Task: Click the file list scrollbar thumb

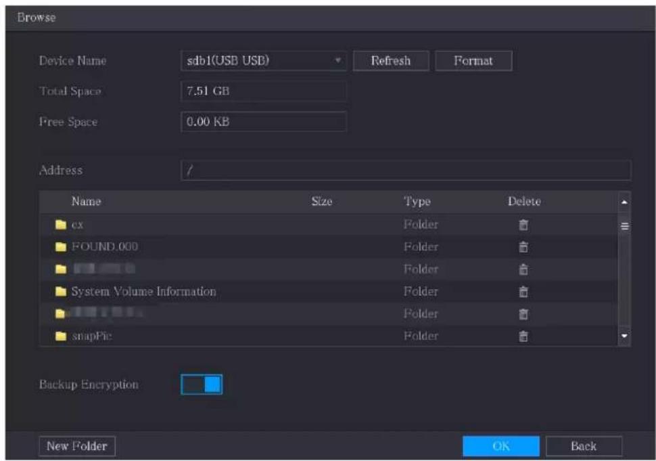Action: pyautogui.click(x=624, y=227)
